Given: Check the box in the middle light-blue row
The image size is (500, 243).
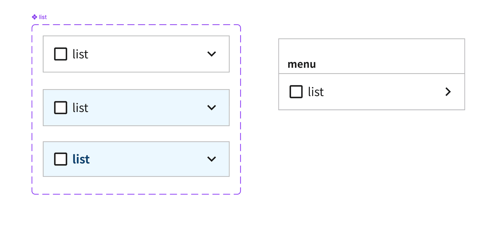Looking at the screenshot, I should pos(60,108).
